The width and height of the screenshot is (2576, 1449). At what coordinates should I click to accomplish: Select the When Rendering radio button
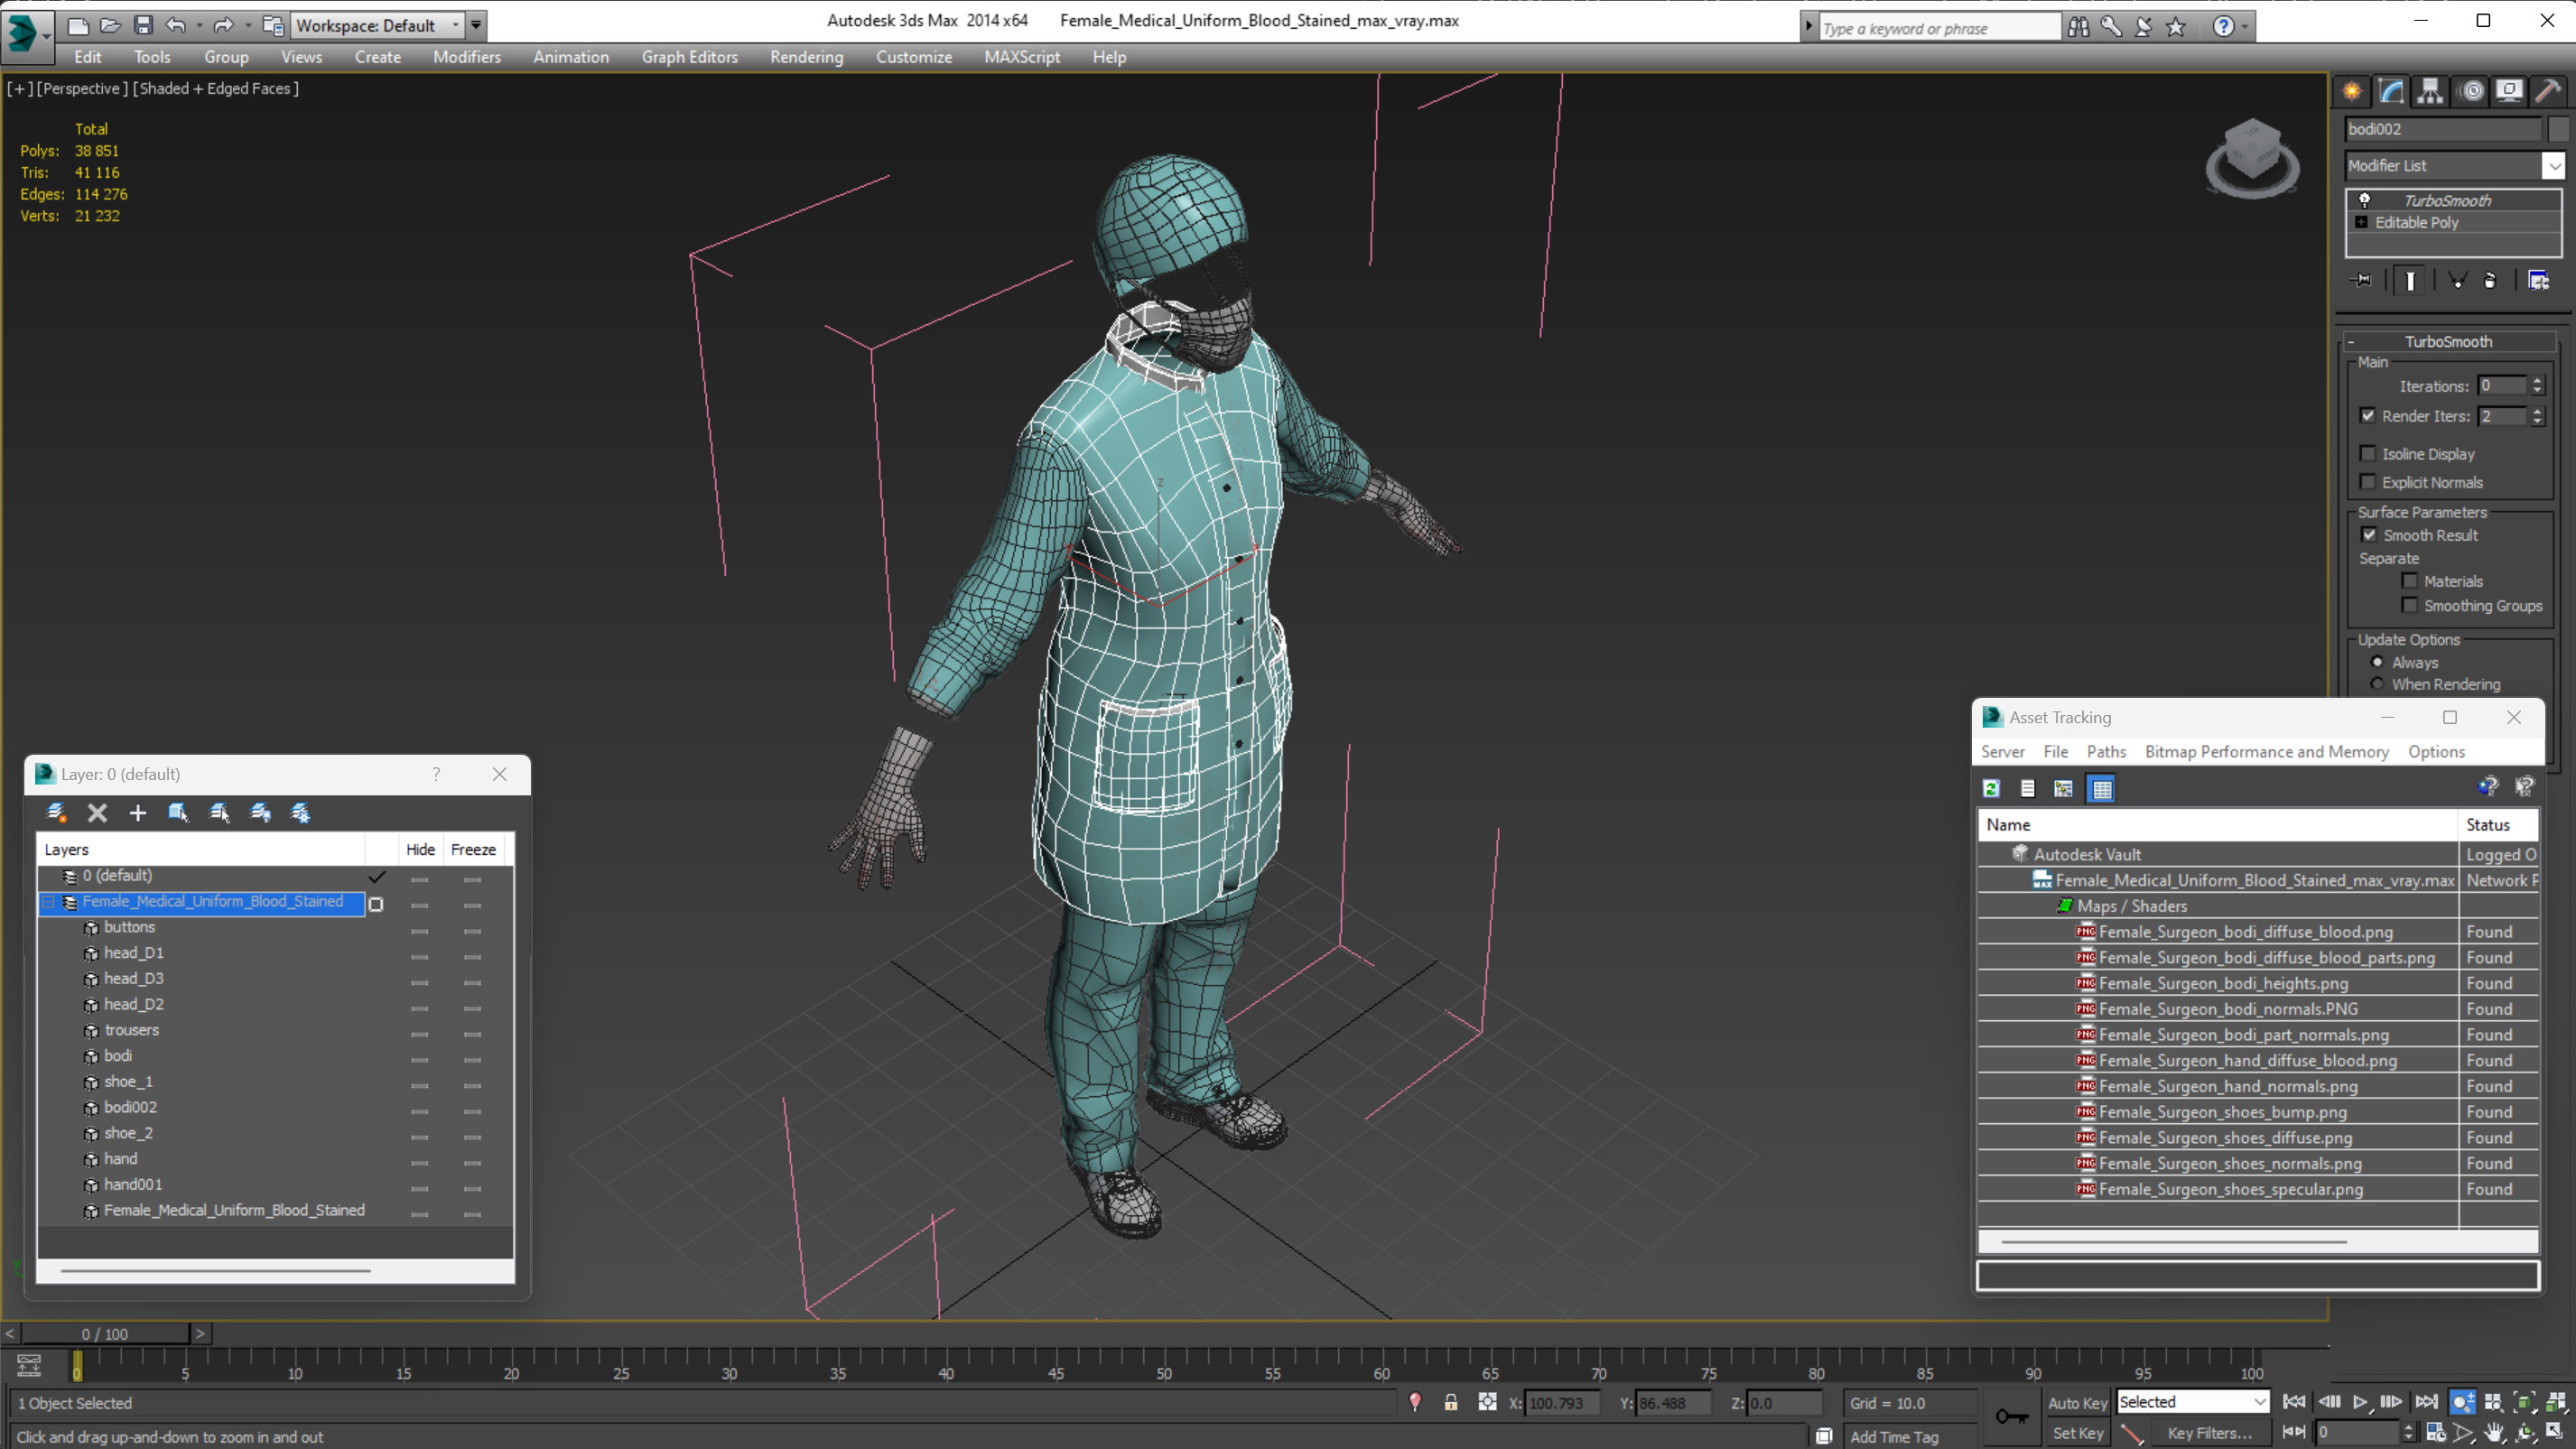[2377, 684]
